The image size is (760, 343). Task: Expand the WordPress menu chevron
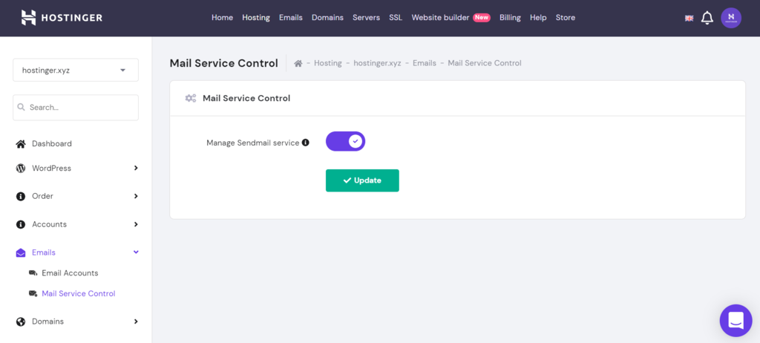pyautogui.click(x=136, y=169)
